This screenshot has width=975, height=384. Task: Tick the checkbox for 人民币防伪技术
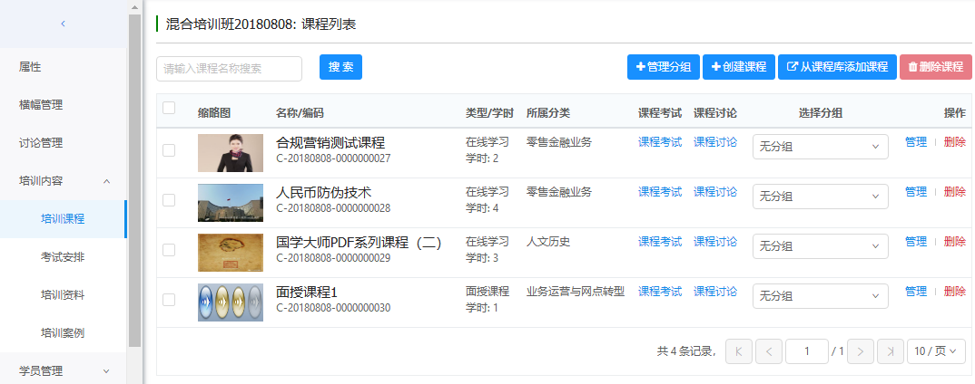coord(169,200)
